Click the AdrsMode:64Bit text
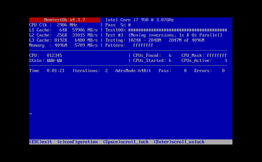Image resolution: width=262 pixels, height=162 pixels. (133, 71)
